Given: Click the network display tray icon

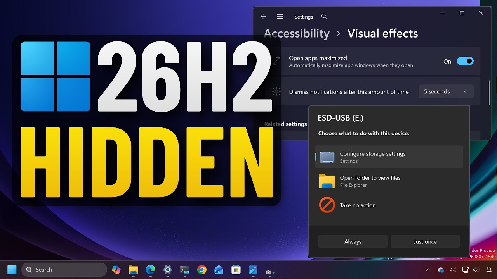Looking at the screenshot, I should [x=465, y=270].
